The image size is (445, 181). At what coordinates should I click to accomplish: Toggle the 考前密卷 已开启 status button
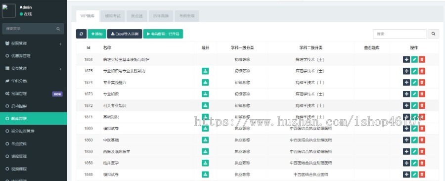[x=163, y=34]
